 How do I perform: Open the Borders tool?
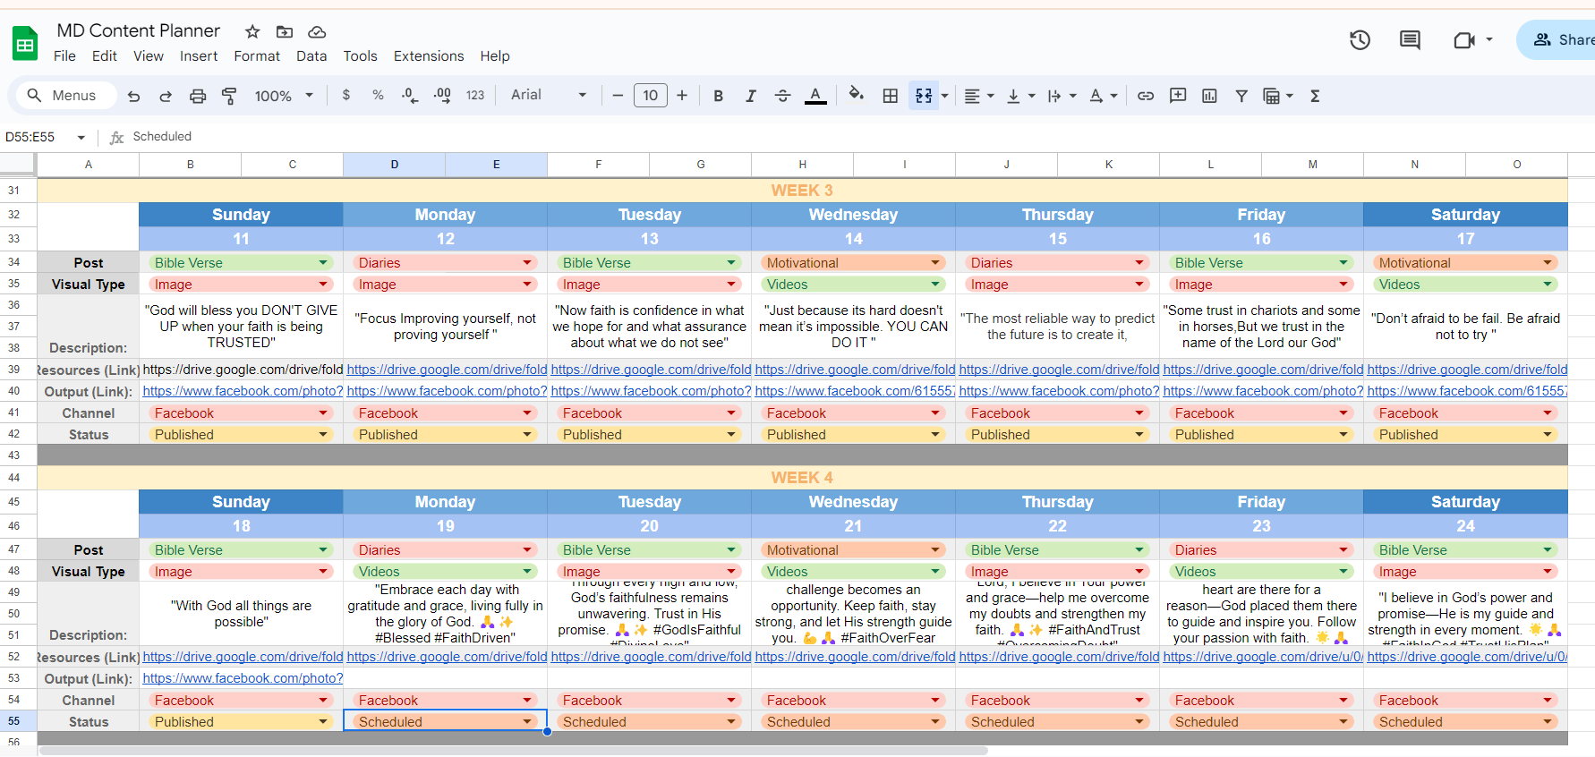click(x=891, y=96)
